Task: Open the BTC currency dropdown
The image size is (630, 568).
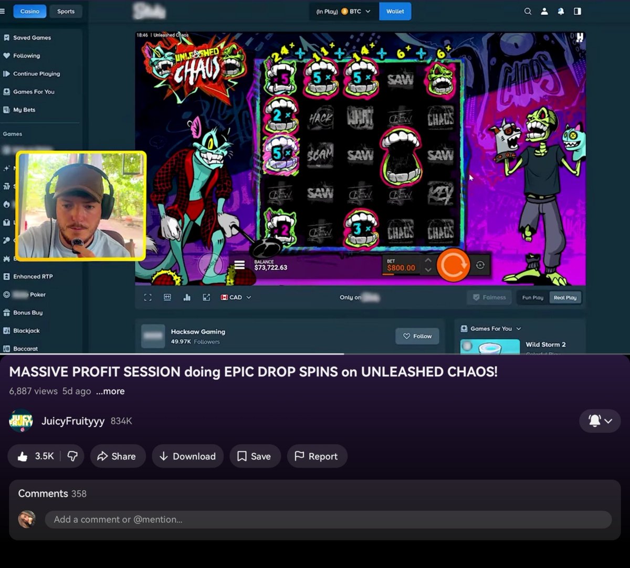Action: coord(344,11)
